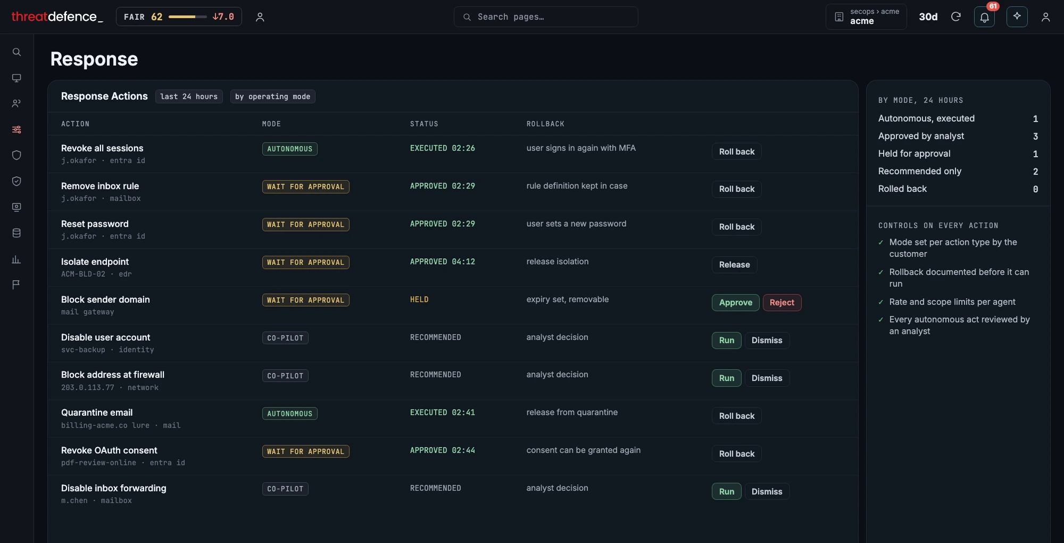Open the plain shield icon in the sidebar
This screenshot has height=543, width=1064.
16,155
